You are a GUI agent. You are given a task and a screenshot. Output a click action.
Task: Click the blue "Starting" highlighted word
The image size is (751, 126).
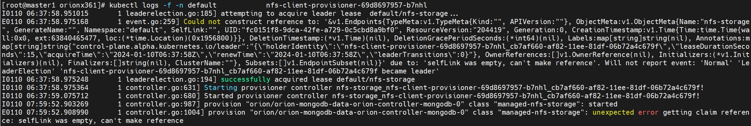(x=221, y=88)
